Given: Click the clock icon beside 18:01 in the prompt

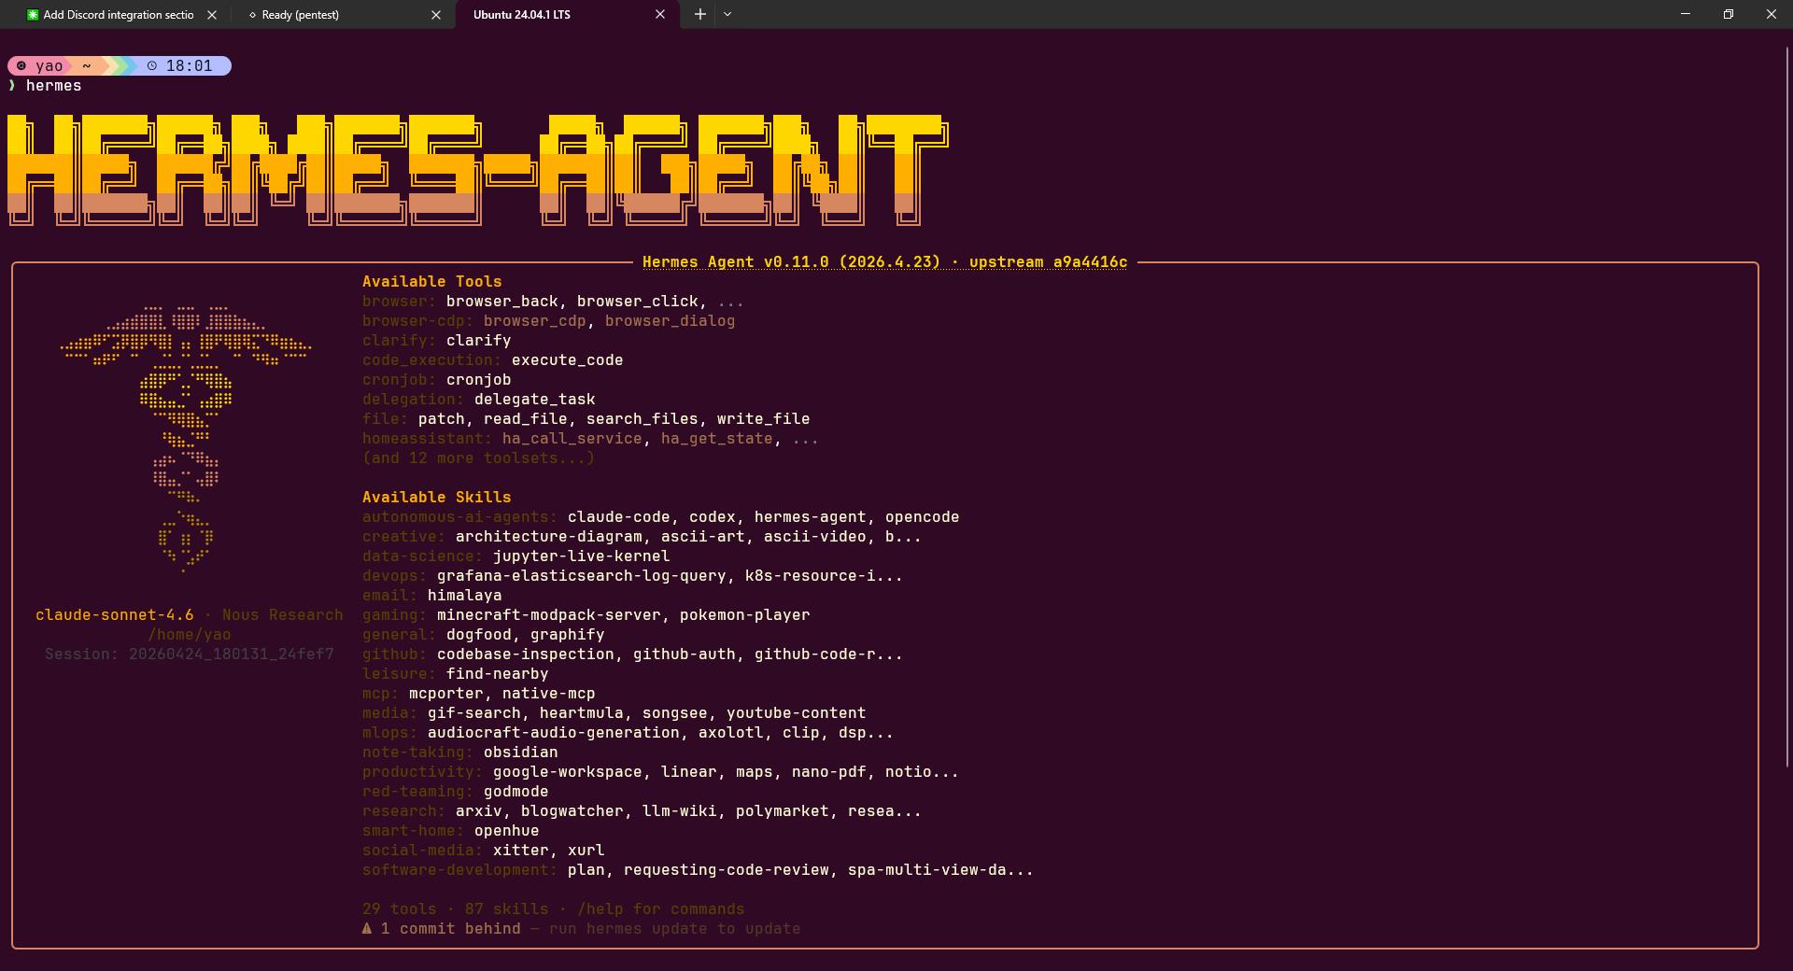Looking at the screenshot, I should click(152, 66).
